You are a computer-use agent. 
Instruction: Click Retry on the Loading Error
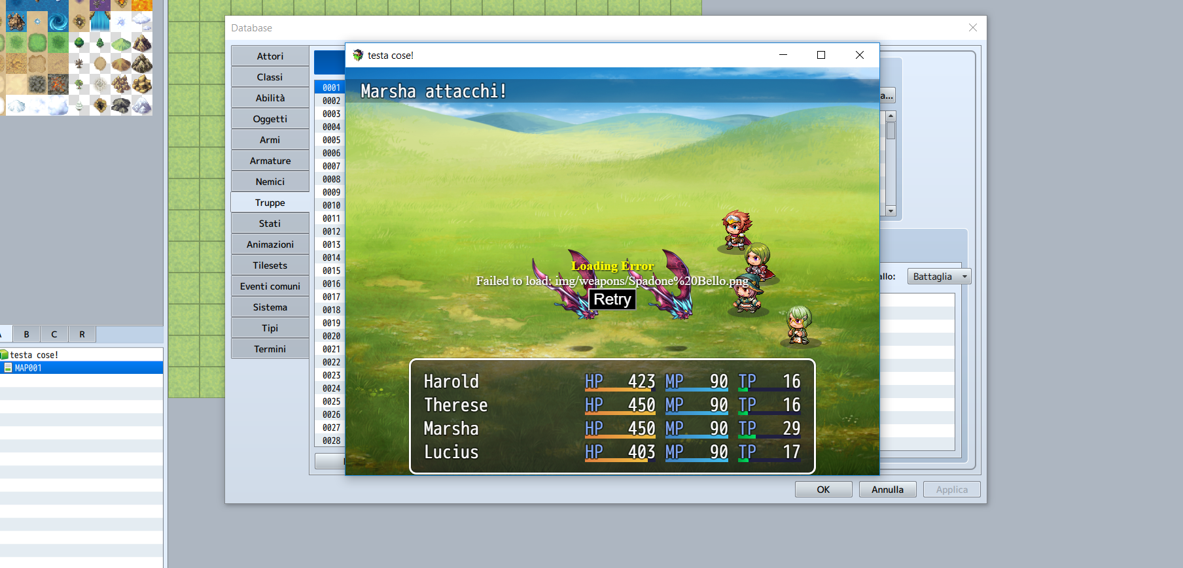(x=612, y=299)
